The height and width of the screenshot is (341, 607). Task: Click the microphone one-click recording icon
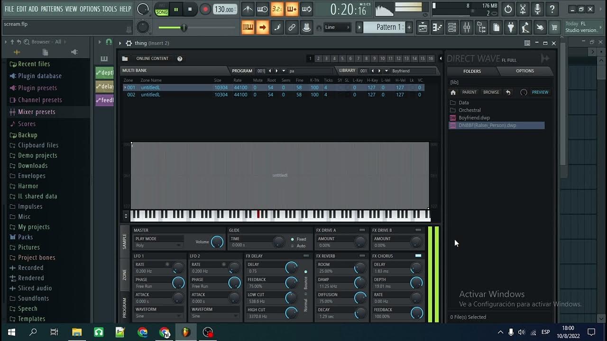537,9
